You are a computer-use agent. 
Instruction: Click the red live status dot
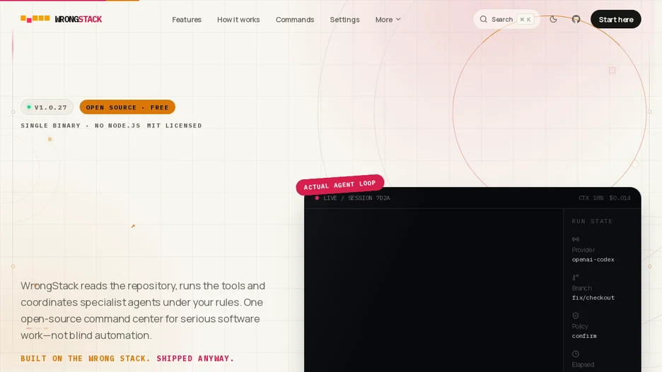coord(317,198)
